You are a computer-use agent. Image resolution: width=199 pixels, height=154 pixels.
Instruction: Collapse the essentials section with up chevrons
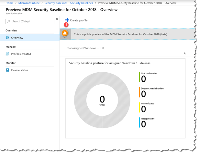(x=184, y=53)
